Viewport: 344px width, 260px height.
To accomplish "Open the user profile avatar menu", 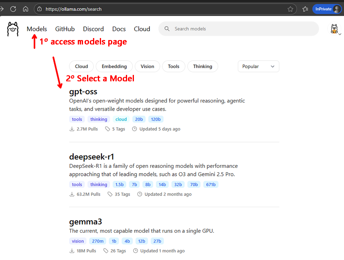I will point(334,29).
